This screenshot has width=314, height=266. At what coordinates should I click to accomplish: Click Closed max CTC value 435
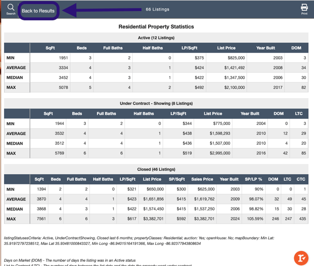302,219
